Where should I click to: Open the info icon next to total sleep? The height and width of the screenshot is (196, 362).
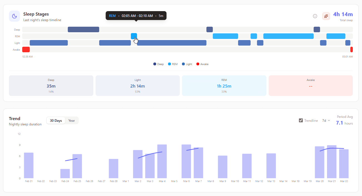tap(315, 16)
